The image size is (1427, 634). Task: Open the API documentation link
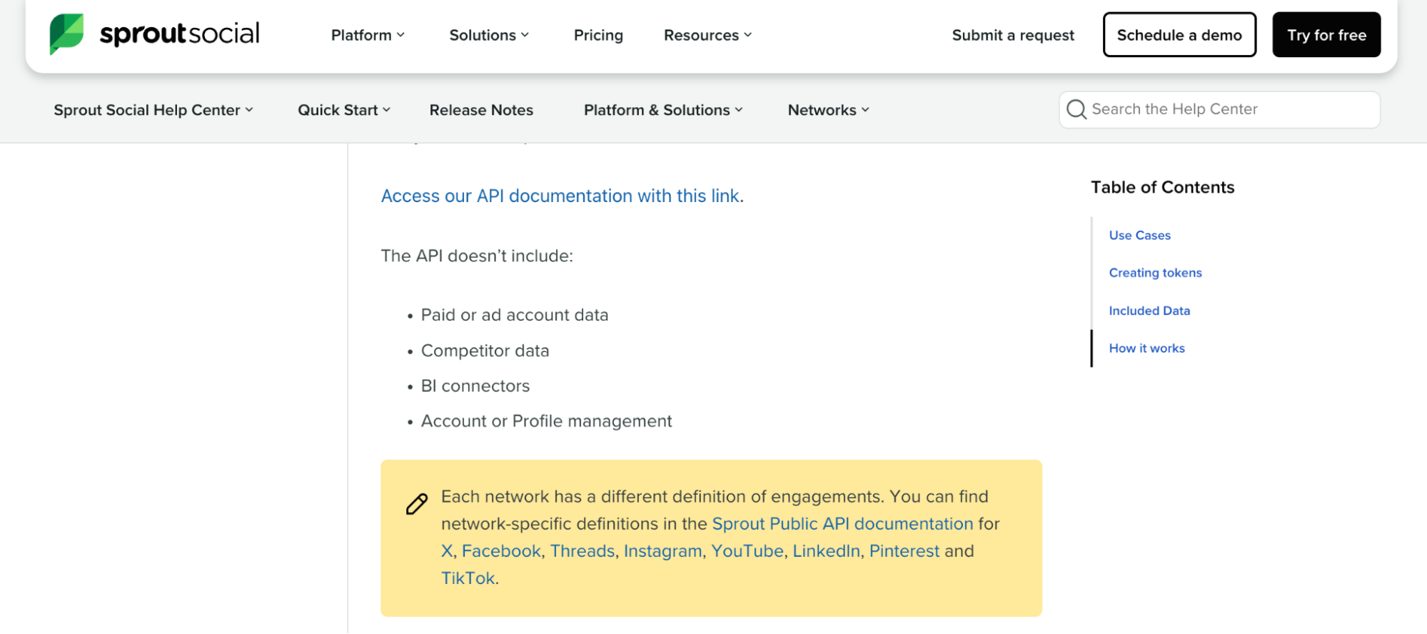coord(560,196)
